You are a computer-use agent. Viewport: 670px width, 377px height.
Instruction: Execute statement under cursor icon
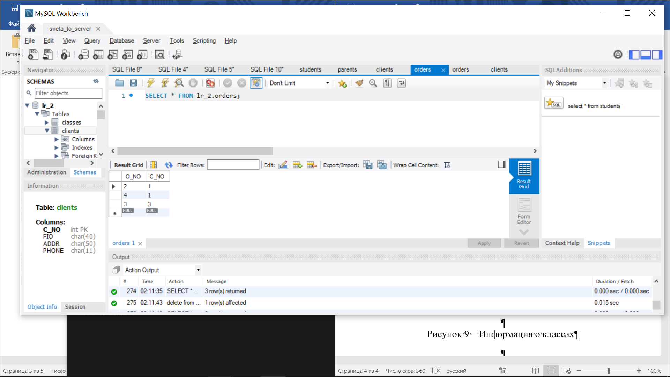pyautogui.click(x=165, y=83)
